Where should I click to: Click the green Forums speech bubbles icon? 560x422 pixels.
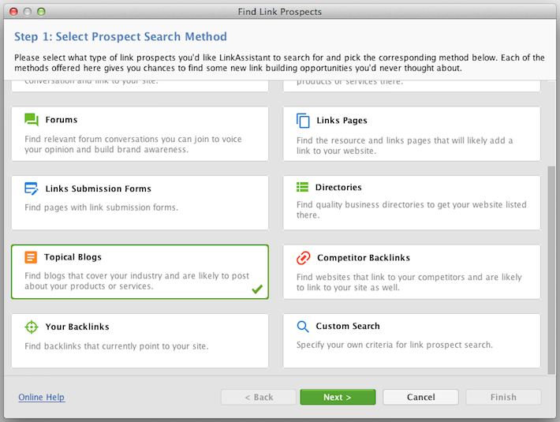coord(32,120)
